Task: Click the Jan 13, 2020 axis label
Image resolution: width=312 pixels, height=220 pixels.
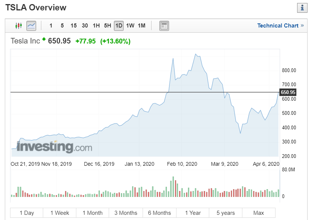Action: [x=139, y=164]
